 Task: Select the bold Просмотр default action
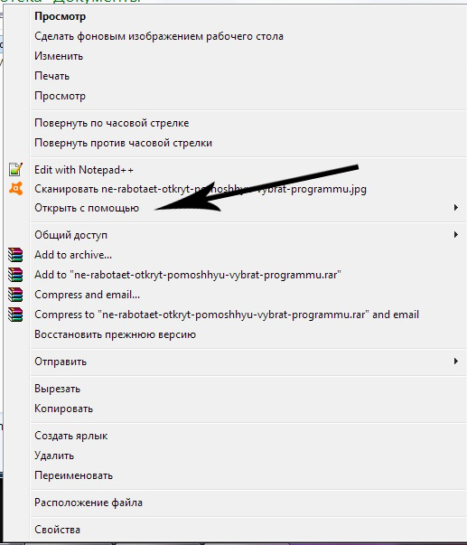pos(61,16)
